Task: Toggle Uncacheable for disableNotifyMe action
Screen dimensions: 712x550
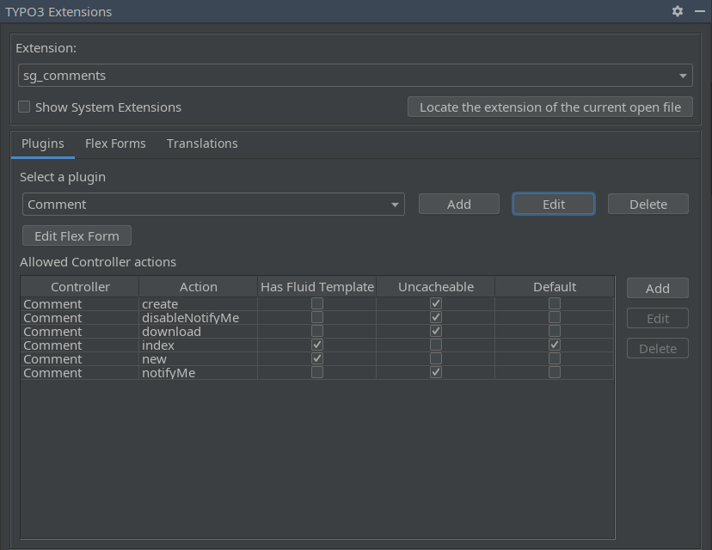Action: 436,317
